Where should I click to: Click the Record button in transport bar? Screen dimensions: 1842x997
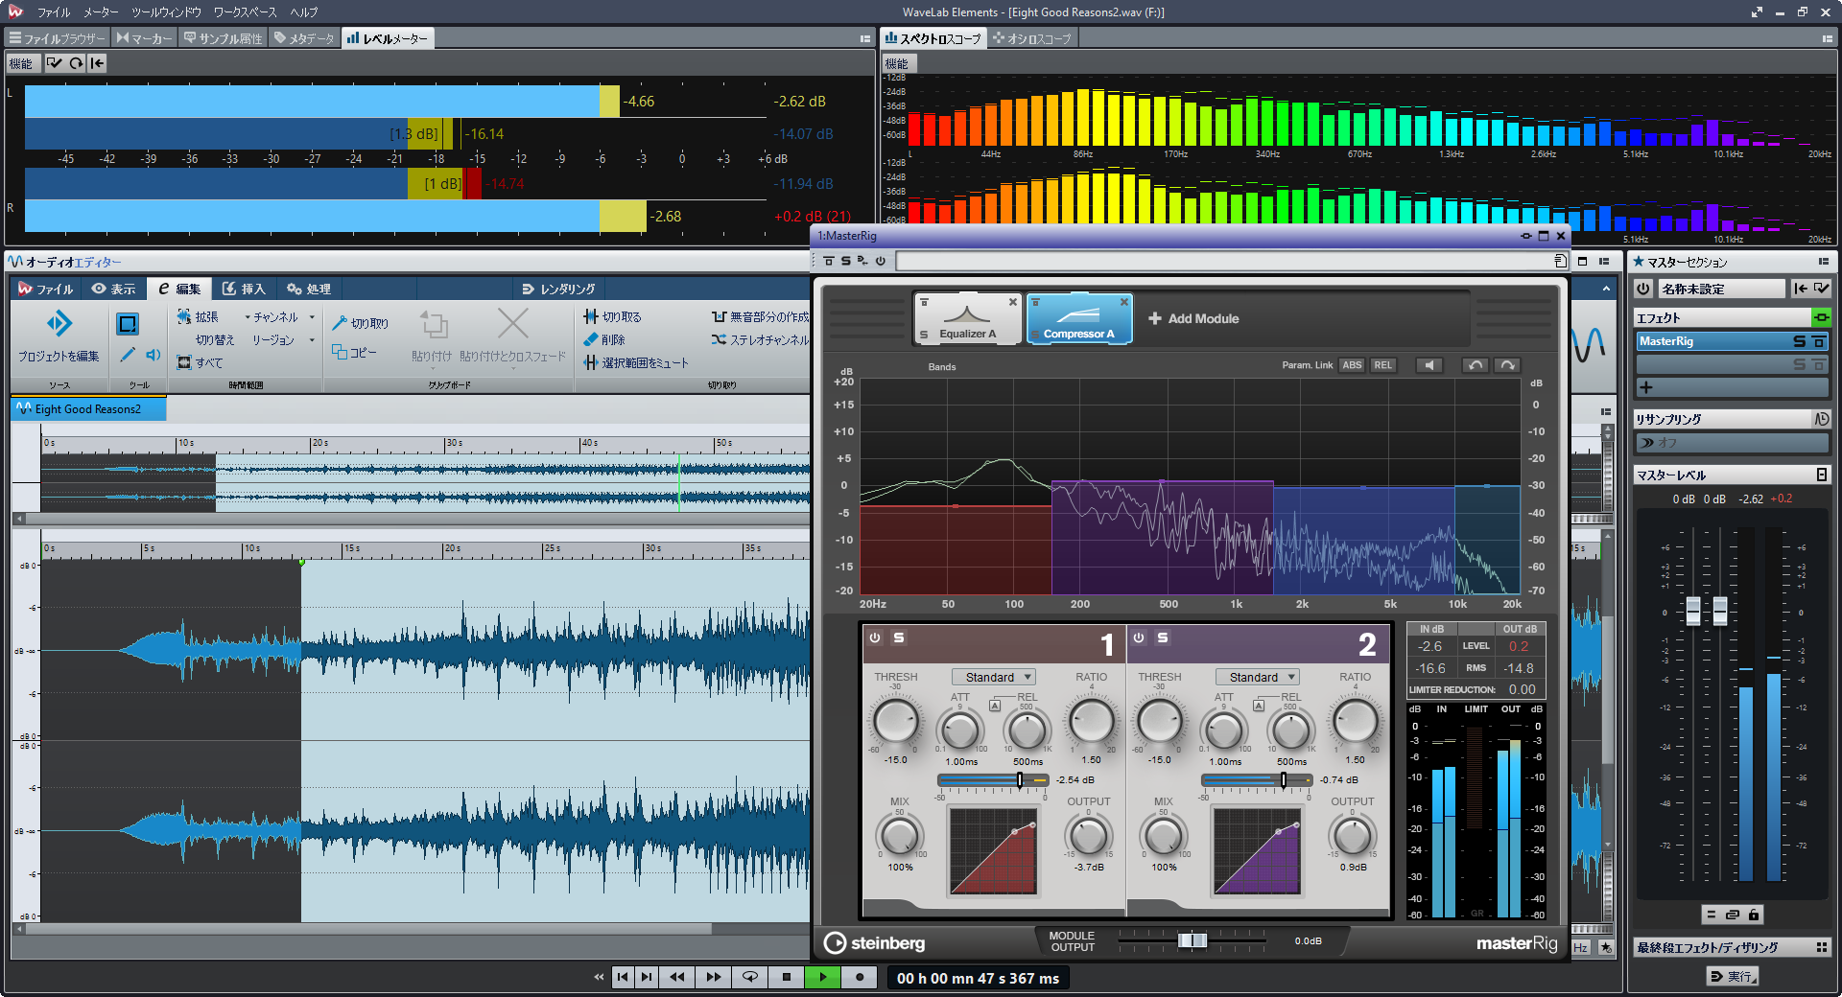tap(860, 977)
